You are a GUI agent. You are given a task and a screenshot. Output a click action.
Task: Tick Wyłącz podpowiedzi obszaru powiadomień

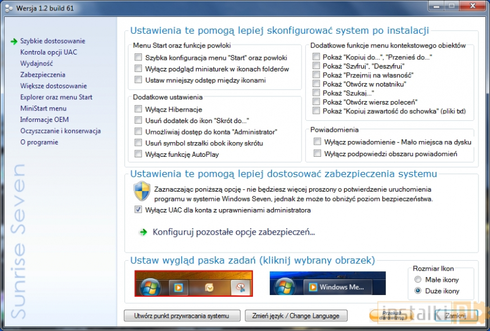tap(317, 153)
